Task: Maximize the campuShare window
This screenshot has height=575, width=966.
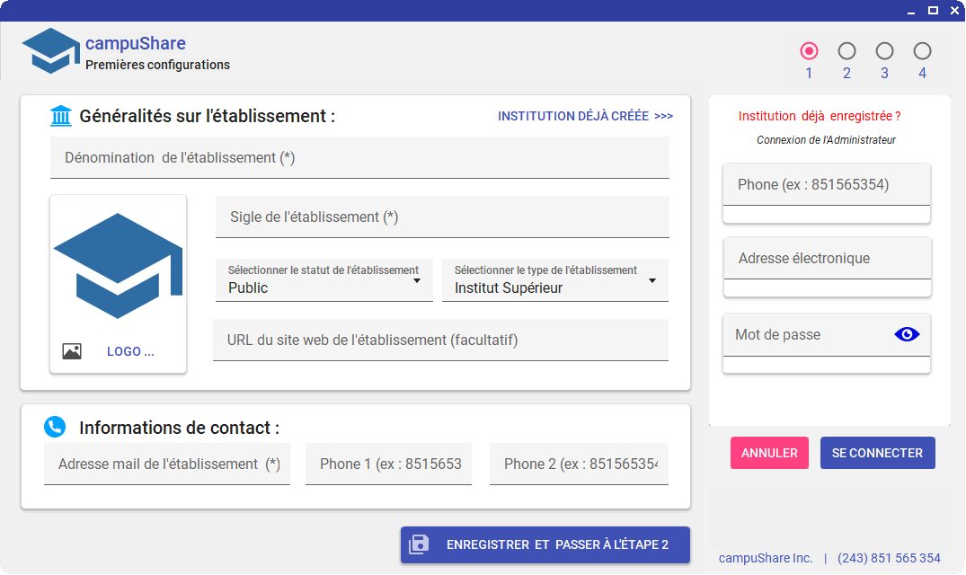Action: (933, 11)
